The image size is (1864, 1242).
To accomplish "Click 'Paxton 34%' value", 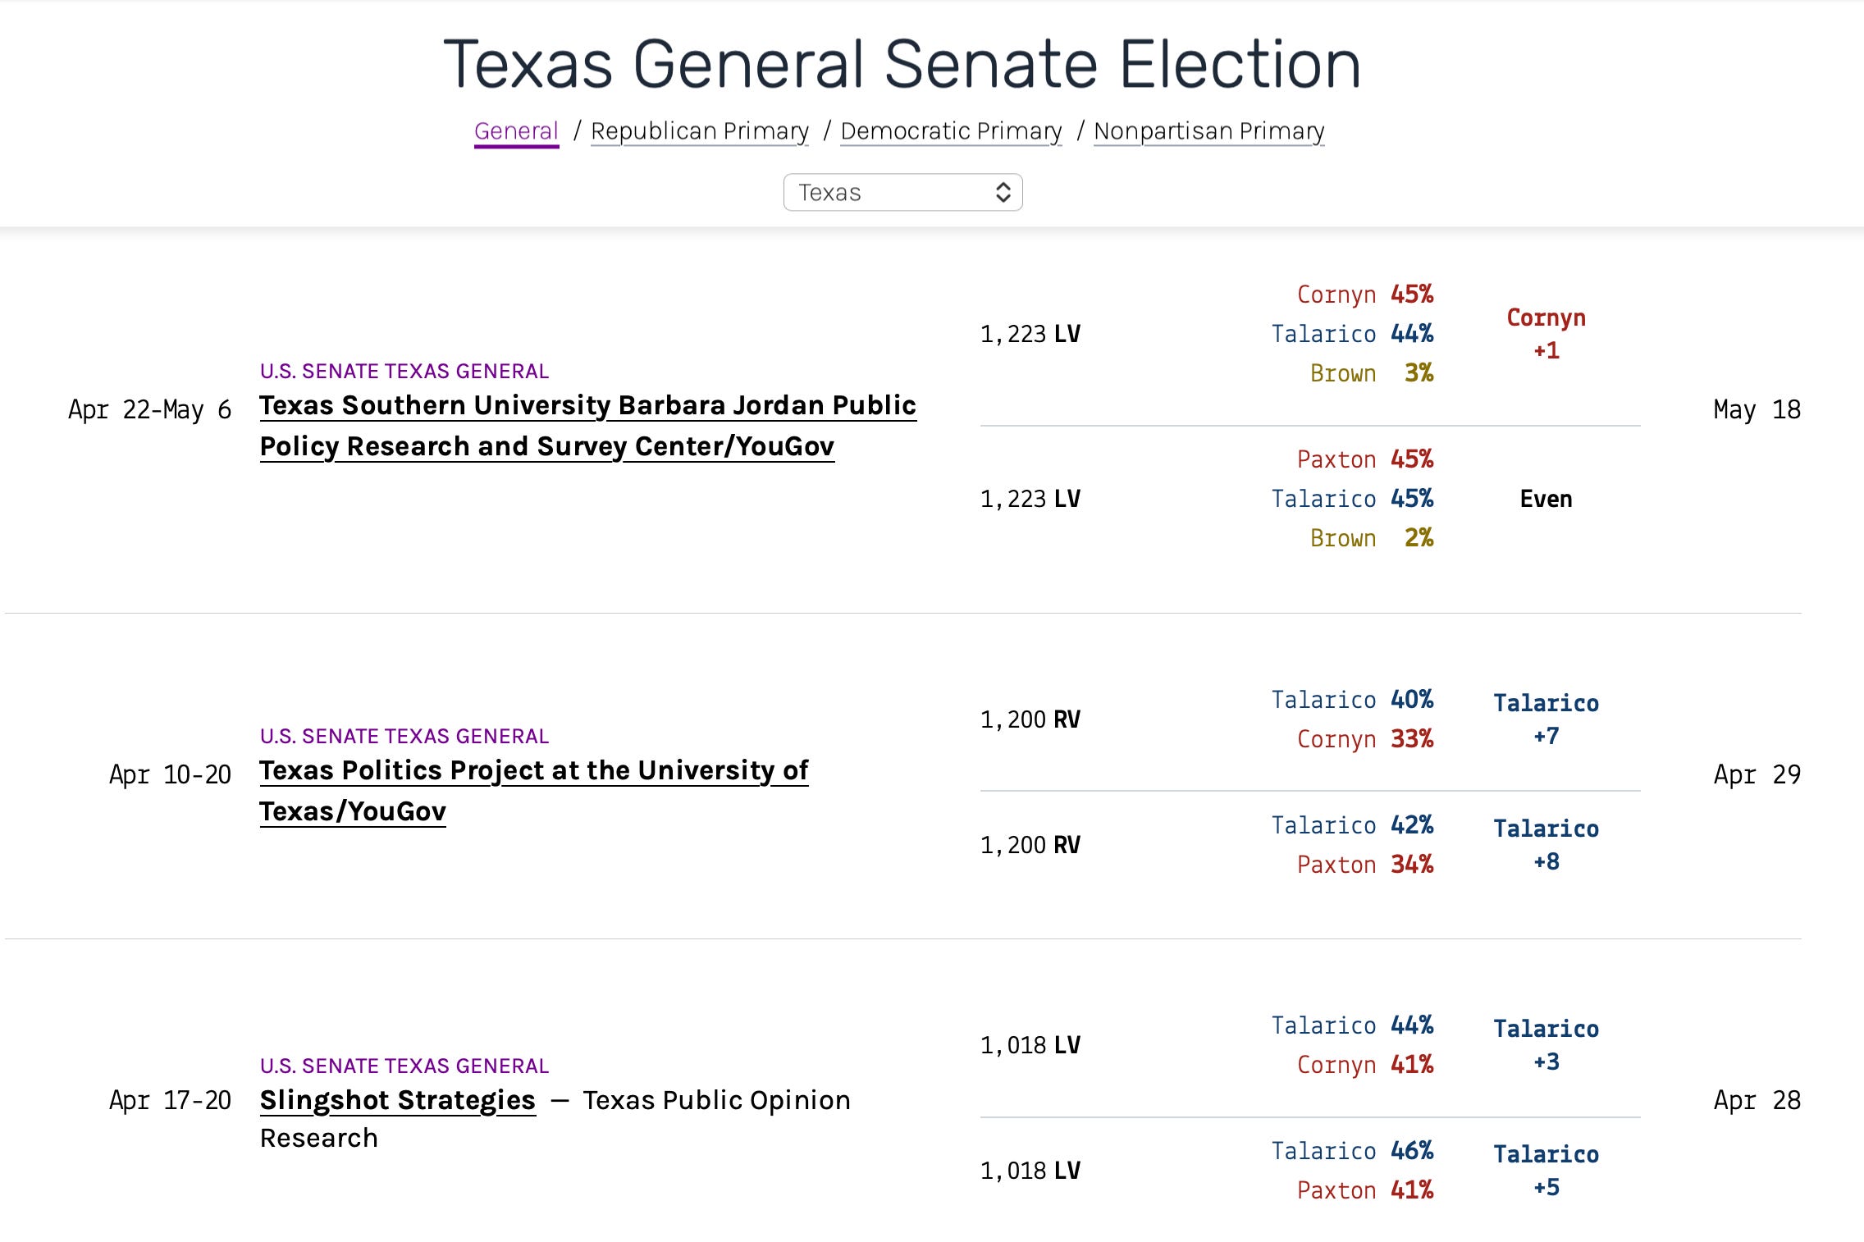I will coord(1365,865).
